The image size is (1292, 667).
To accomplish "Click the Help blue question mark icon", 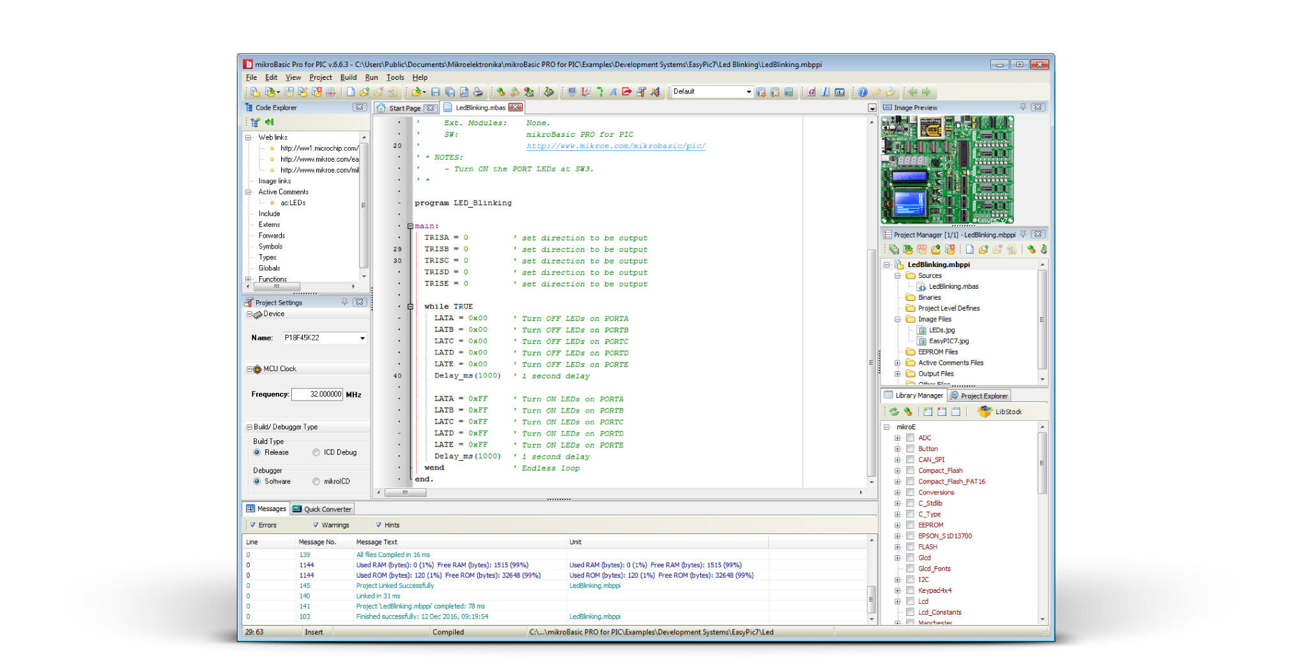I will (863, 92).
